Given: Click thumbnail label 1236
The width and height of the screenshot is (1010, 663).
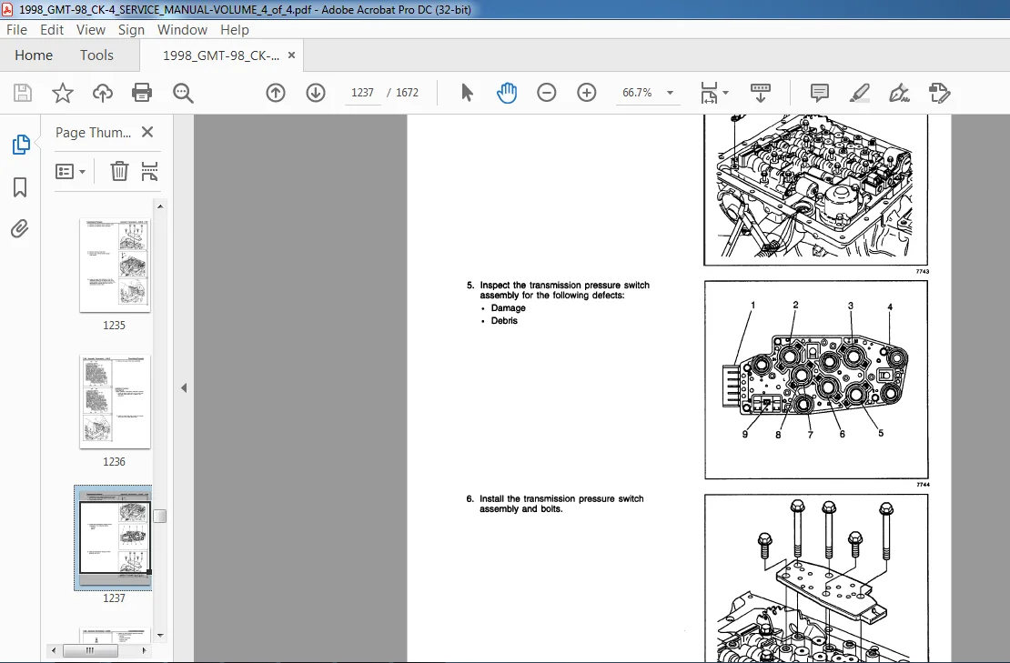Looking at the screenshot, I should point(114,462).
